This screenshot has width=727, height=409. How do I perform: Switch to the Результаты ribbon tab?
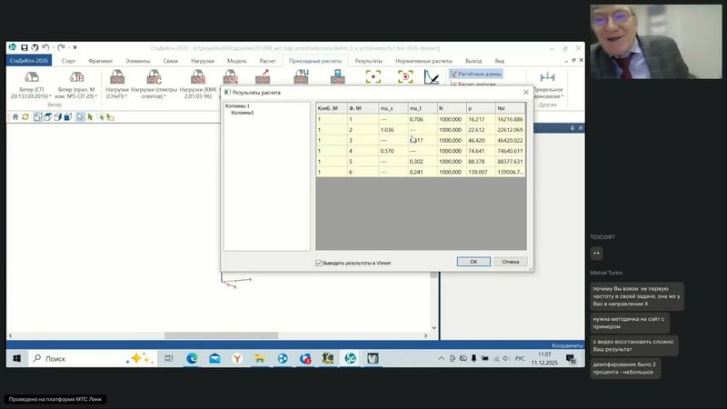(368, 60)
